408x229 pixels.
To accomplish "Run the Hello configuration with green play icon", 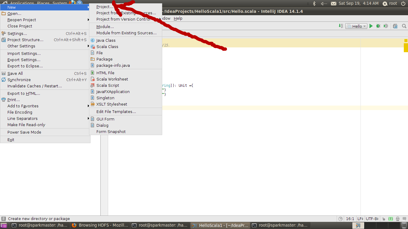I will (371, 26).
